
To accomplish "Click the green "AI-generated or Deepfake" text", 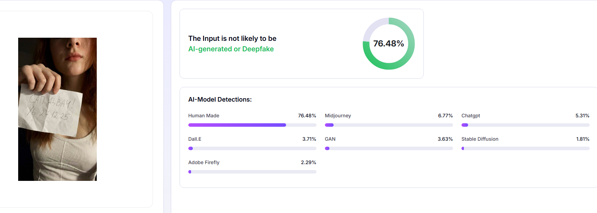I will point(231,49).
